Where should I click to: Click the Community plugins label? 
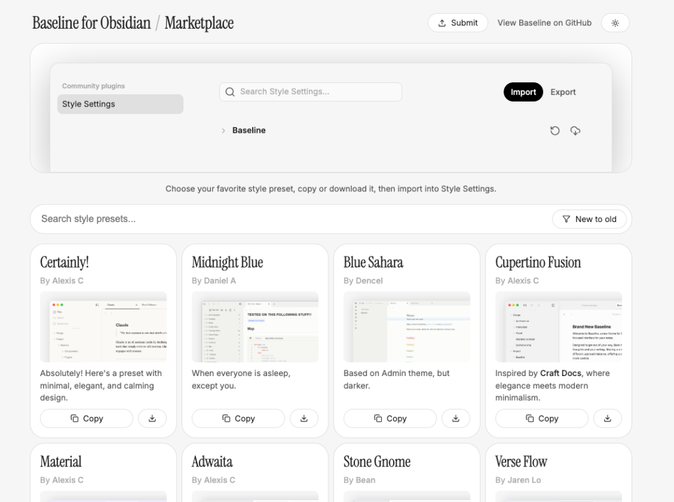tap(93, 86)
